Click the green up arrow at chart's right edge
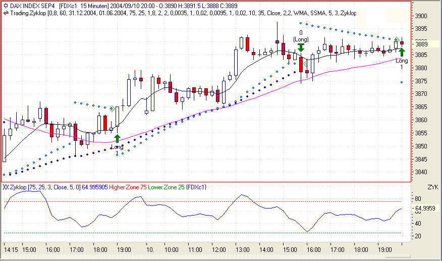442x261 pixels. point(402,51)
